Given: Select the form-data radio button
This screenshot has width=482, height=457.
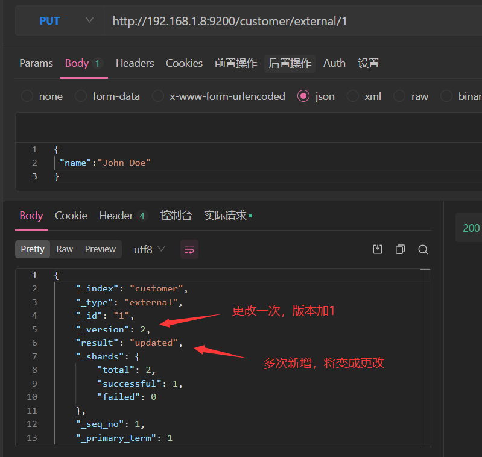Looking at the screenshot, I should coord(81,96).
